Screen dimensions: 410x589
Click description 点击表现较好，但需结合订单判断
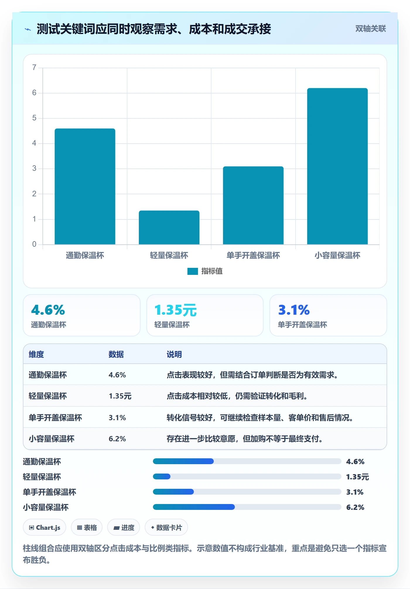253,375
